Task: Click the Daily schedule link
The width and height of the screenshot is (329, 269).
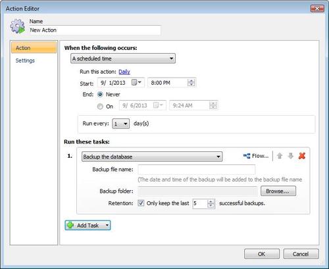Action: pos(124,72)
